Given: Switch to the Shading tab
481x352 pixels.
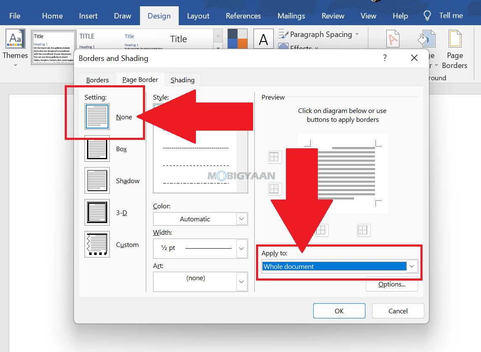Looking at the screenshot, I should [x=182, y=80].
